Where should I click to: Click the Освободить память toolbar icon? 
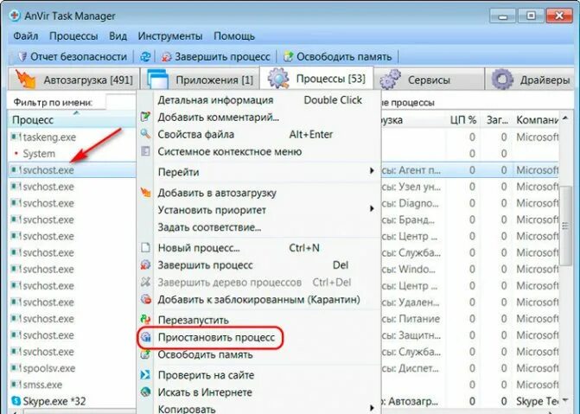[289, 57]
